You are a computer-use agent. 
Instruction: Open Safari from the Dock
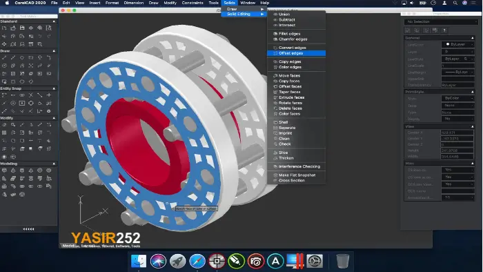pyautogui.click(x=197, y=261)
